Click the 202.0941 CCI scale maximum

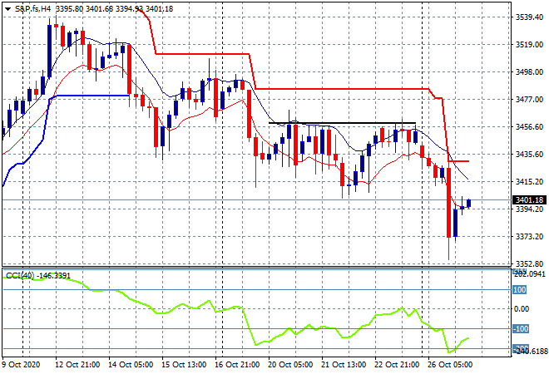point(529,273)
